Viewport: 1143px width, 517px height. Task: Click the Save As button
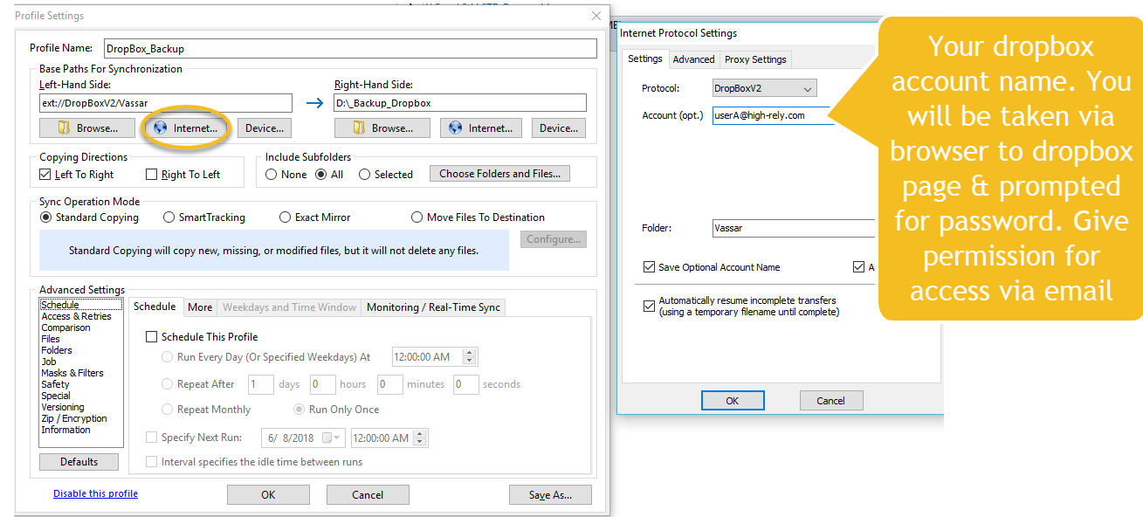(x=550, y=494)
